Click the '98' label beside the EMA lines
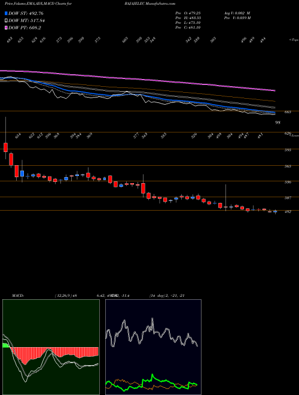This screenshot has height=395, width=299. pyautogui.click(x=278, y=123)
